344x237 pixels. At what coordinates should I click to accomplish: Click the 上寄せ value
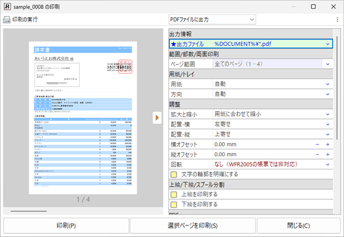click(222, 135)
